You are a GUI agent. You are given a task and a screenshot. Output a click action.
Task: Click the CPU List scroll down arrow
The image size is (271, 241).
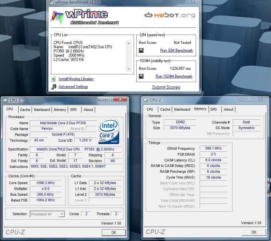click(x=129, y=69)
